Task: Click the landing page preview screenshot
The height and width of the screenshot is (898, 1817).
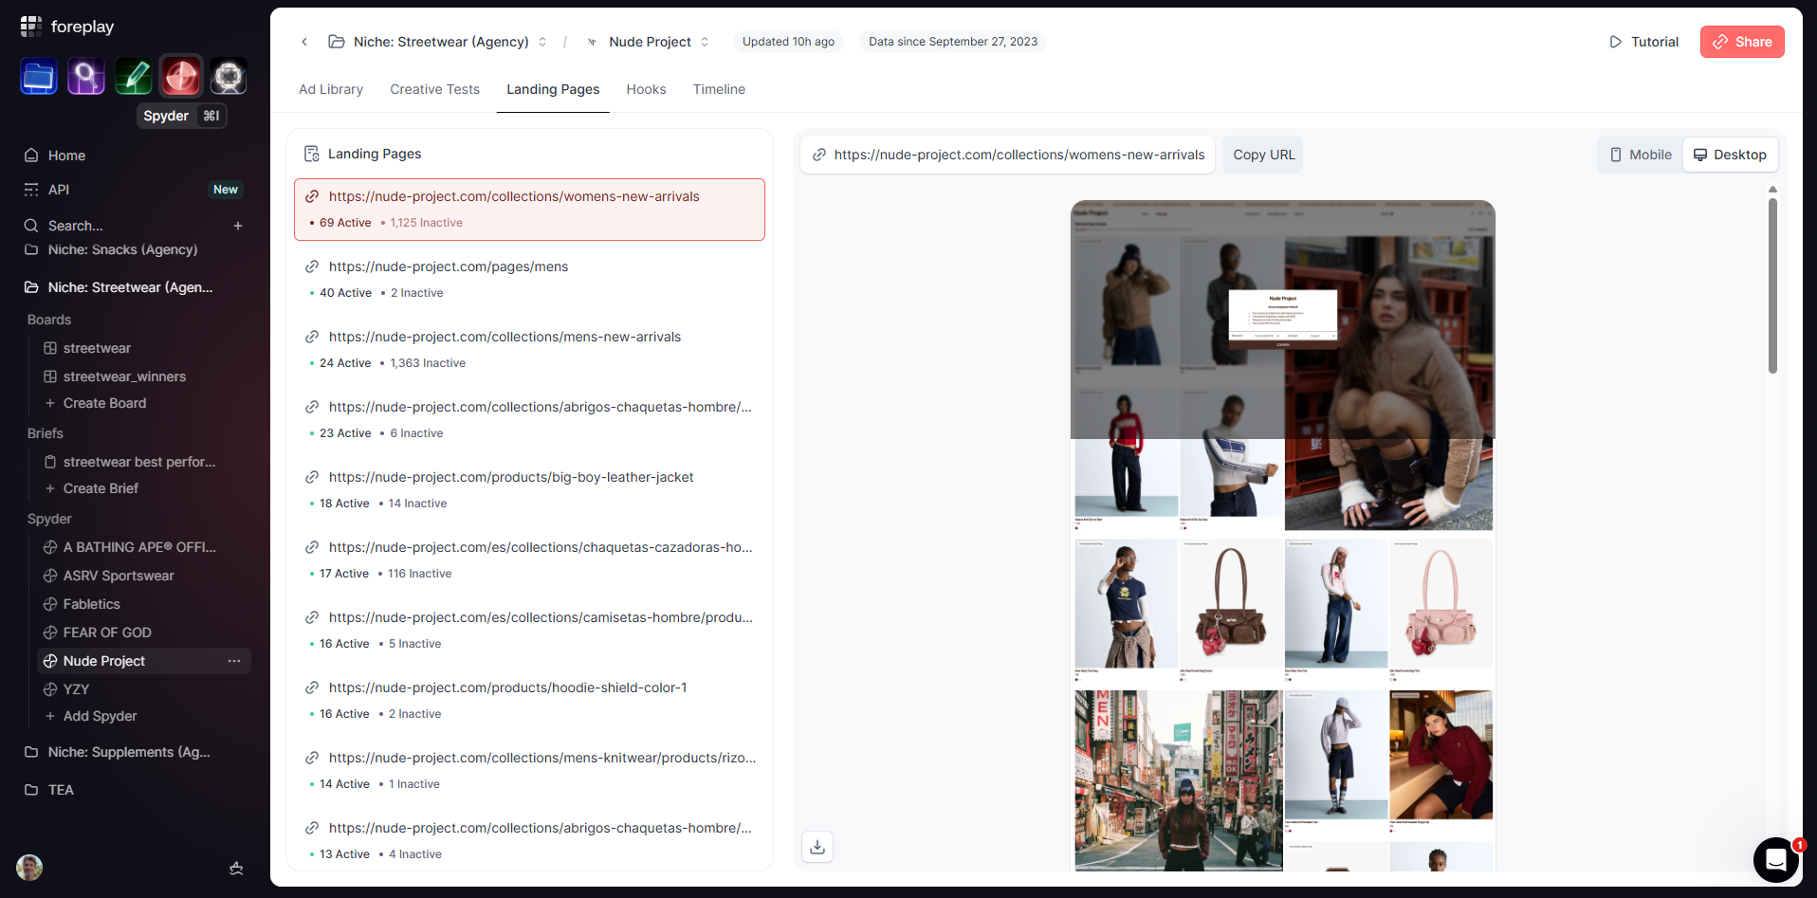Action: pos(1283,536)
